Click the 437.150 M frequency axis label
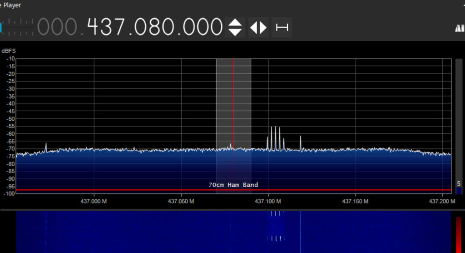This screenshot has height=253, width=465. [x=355, y=201]
